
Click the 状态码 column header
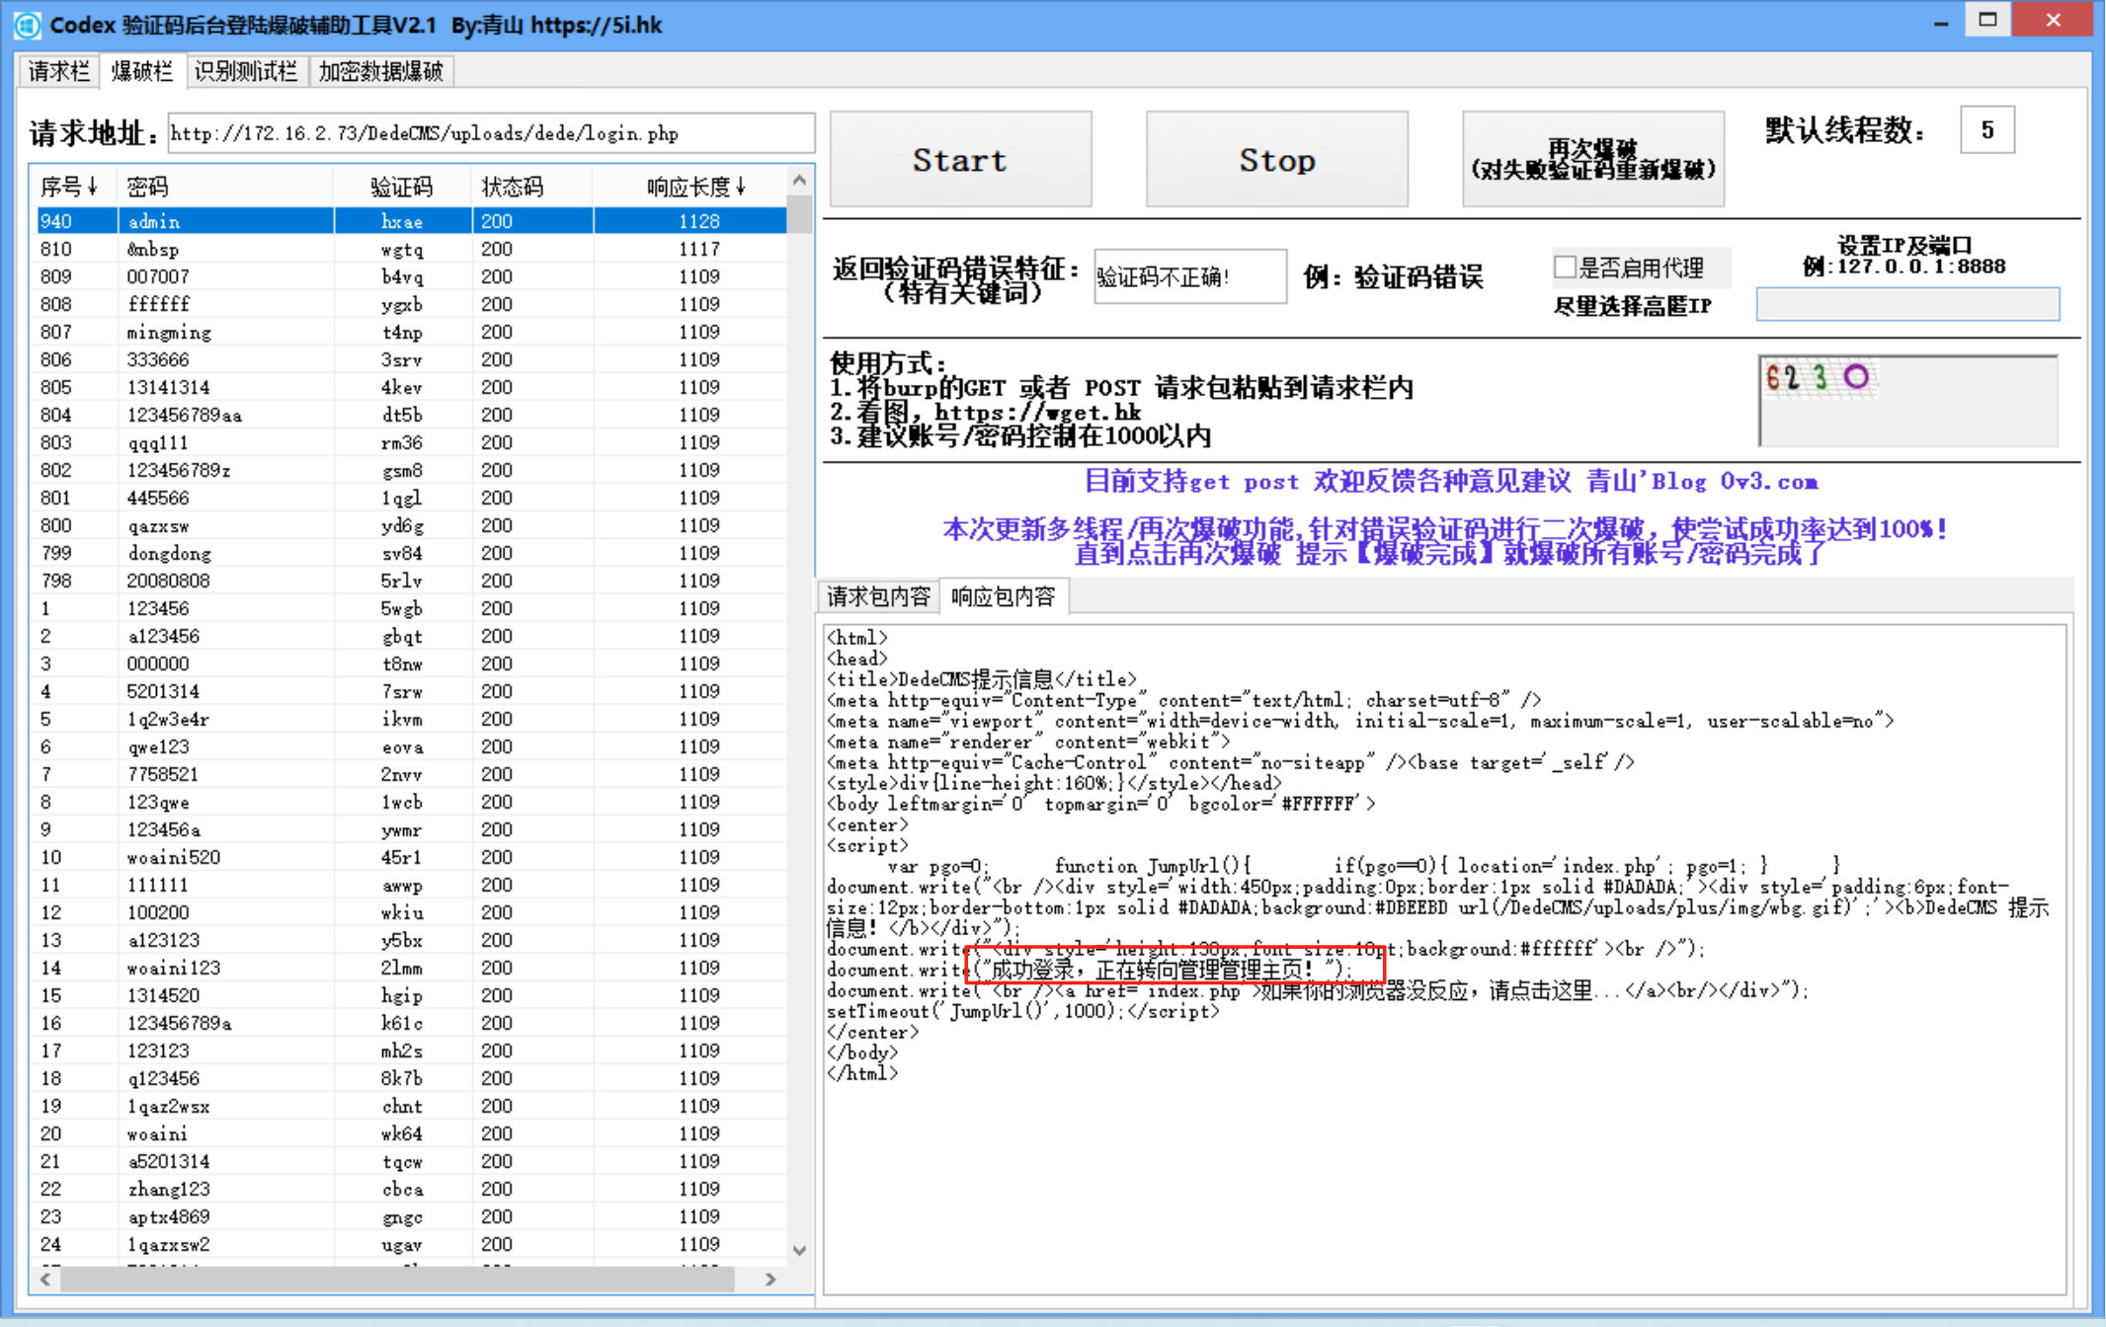[532, 187]
